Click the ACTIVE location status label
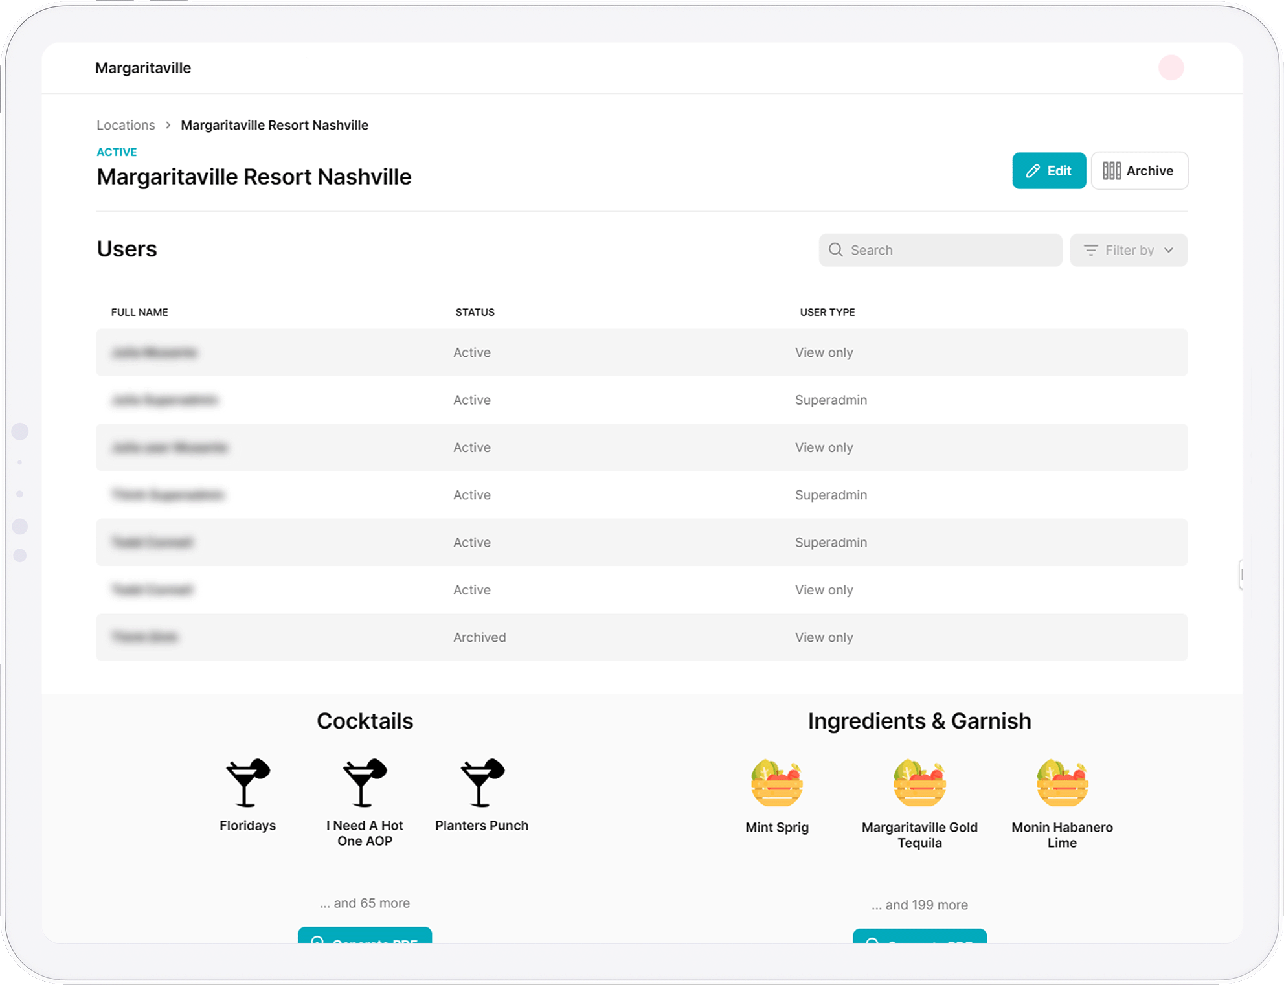 click(x=117, y=152)
